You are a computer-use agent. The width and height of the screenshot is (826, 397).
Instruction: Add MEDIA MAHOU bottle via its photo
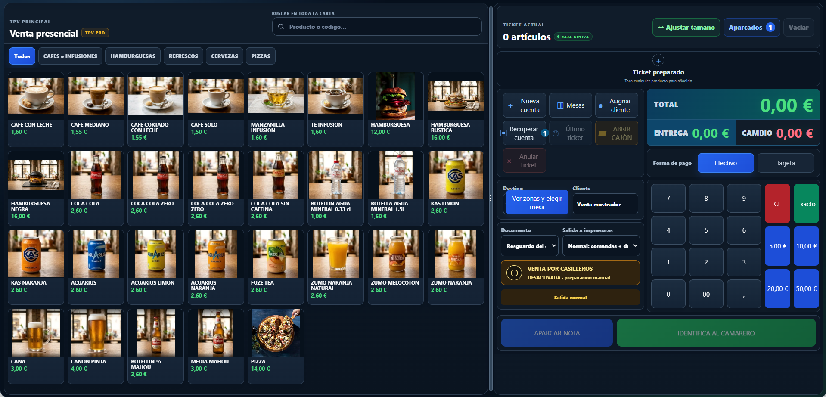point(216,333)
